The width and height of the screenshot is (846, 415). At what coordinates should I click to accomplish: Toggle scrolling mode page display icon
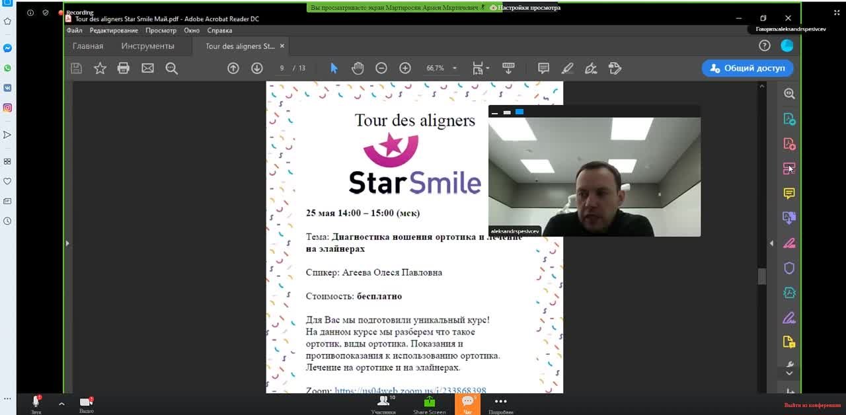click(x=508, y=68)
